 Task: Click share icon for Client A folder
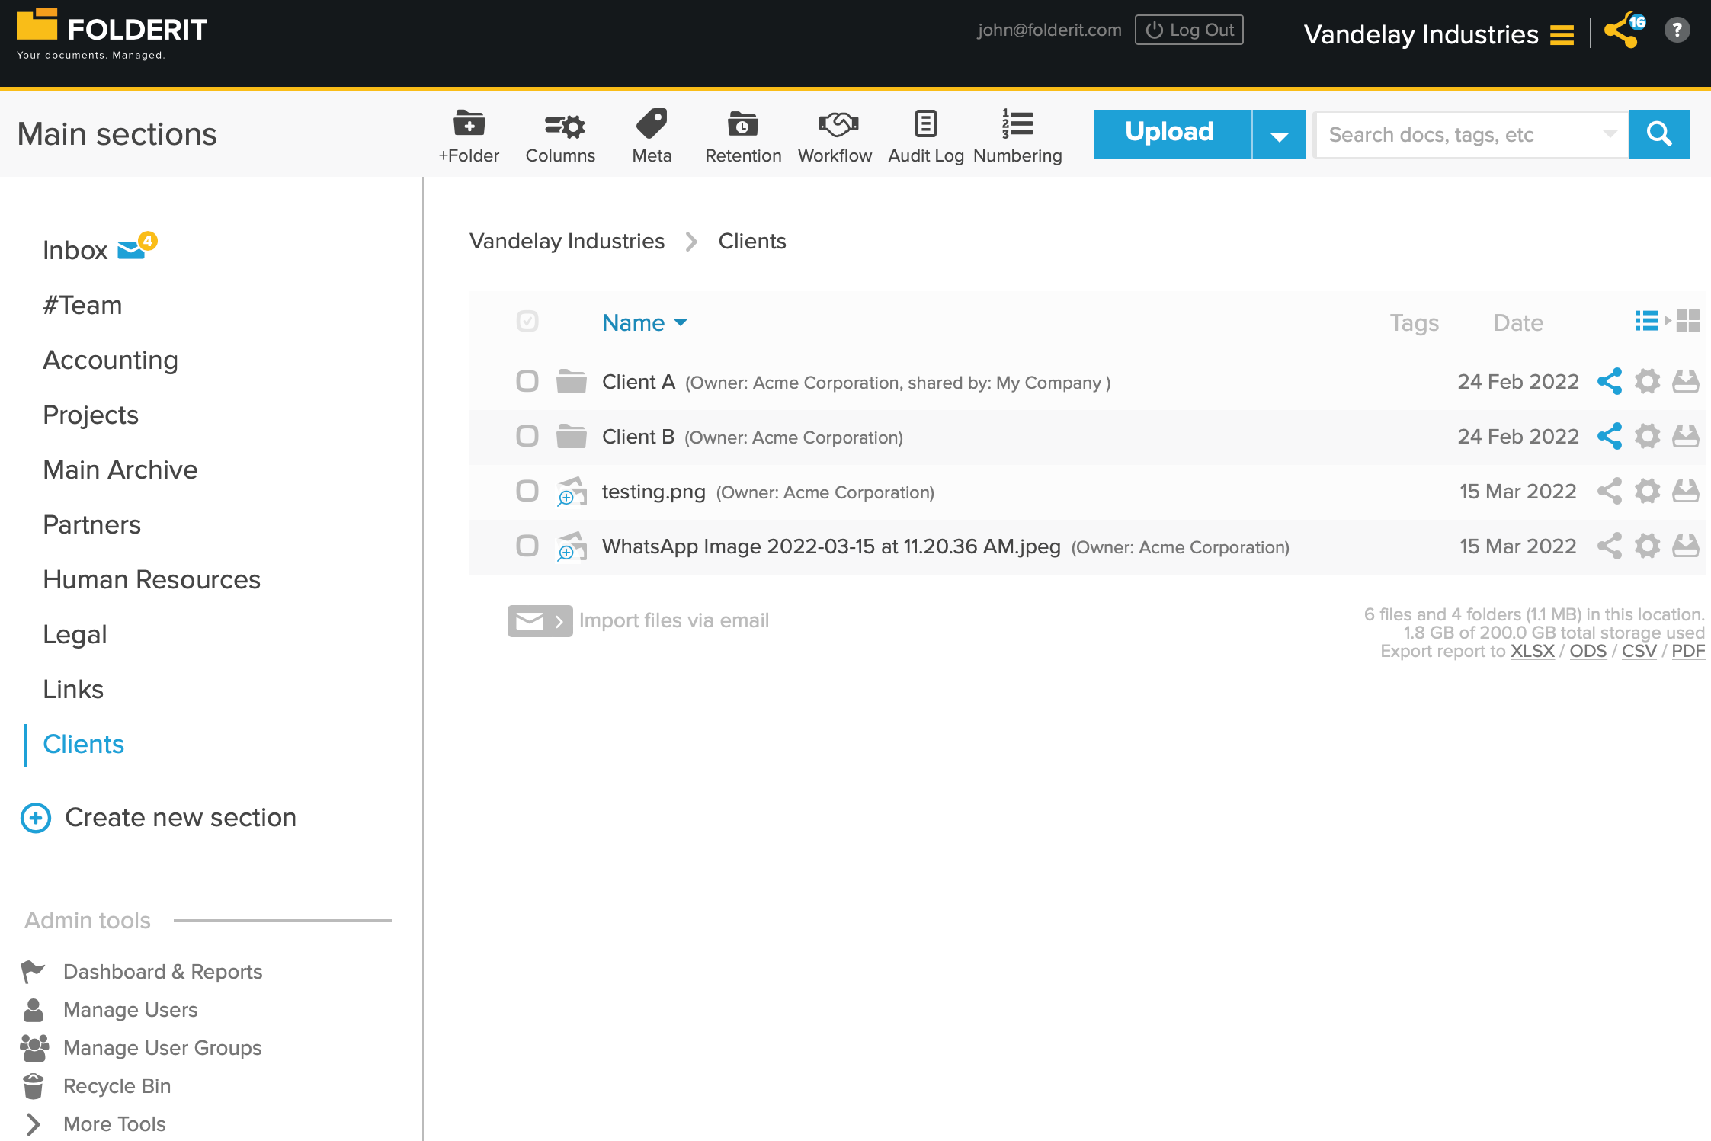pyautogui.click(x=1609, y=381)
